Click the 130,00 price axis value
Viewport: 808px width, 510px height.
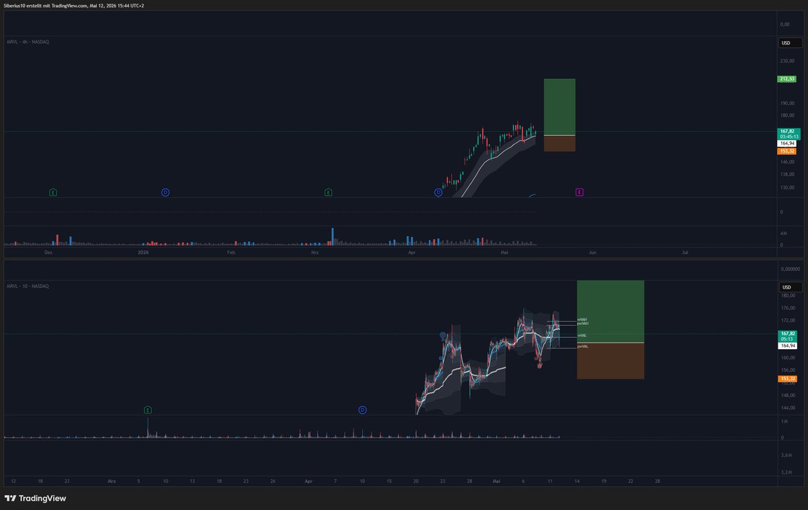786,187
